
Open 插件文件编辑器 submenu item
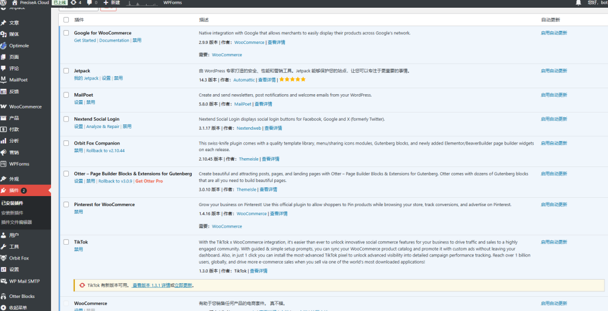click(x=17, y=222)
